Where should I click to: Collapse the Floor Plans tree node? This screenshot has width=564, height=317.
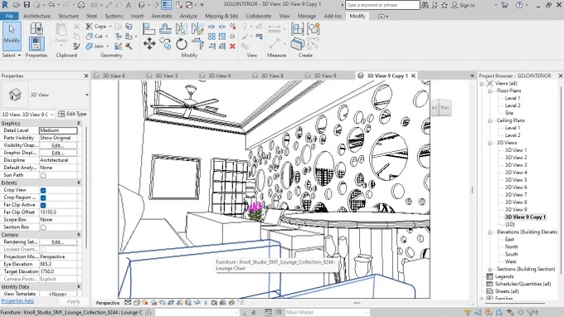(489, 91)
